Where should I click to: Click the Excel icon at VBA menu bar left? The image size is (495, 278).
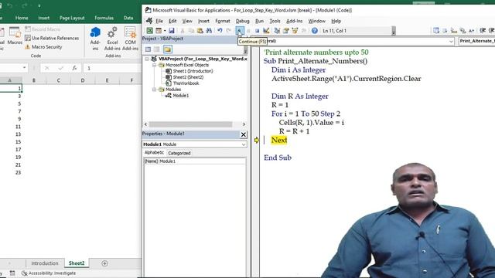click(x=149, y=21)
